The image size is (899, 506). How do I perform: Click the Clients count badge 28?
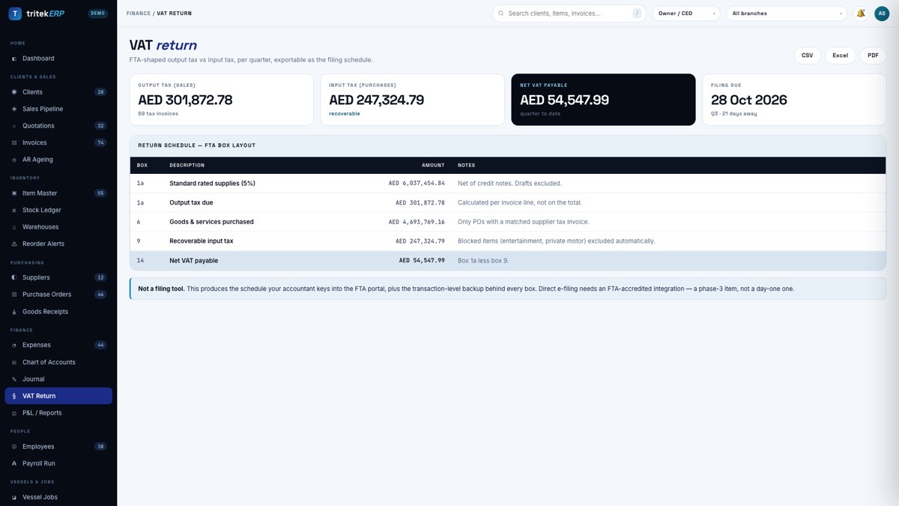tap(100, 92)
